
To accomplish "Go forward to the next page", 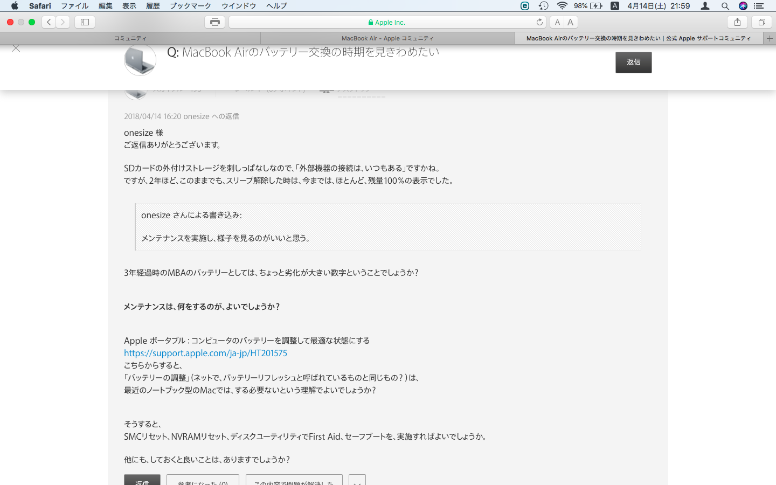I will click(x=63, y=22).
